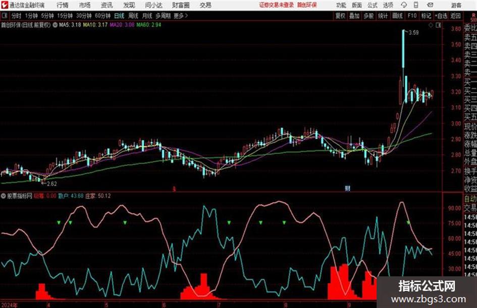Screen dimensions: 477x308
Task: Switch to the 60分钟 period tab
Action: (x=103, y=16)
